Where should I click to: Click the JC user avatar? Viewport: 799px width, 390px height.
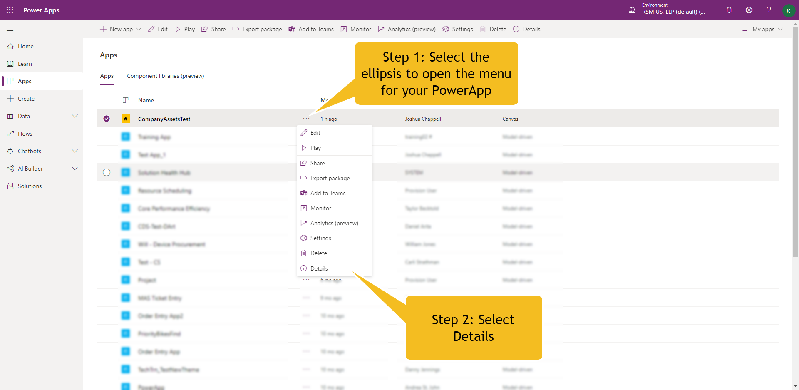coord(789,11)
